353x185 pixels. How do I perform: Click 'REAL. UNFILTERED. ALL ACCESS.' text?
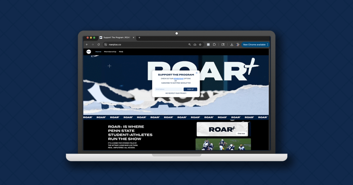122,148
